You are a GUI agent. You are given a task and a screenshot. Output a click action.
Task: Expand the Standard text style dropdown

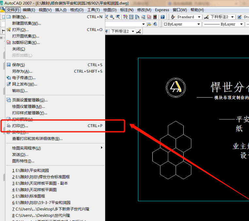pyautogui.click(x=198, y=17)
